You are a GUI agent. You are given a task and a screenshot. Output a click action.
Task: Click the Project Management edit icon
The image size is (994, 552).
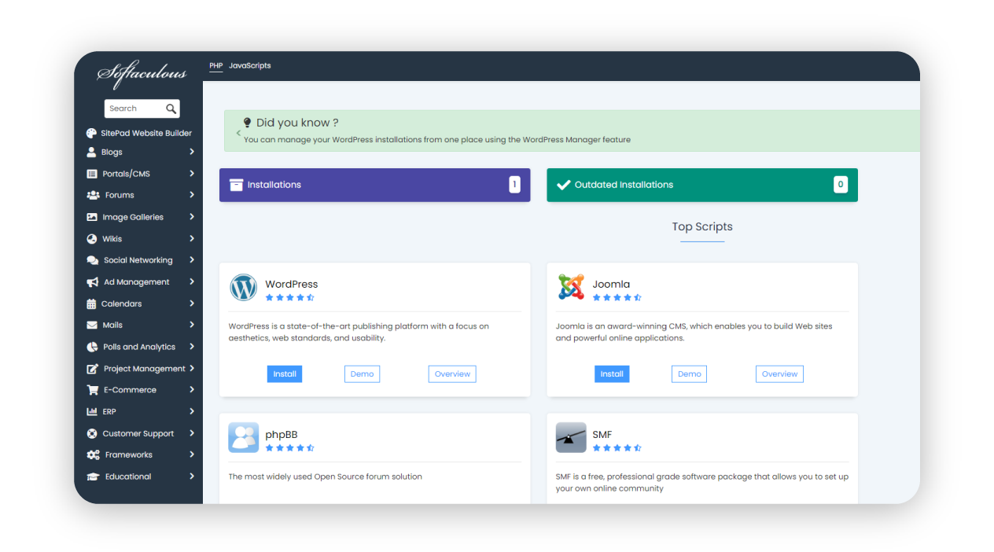[92, 368]
